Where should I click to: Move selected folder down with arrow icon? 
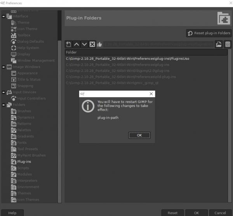tap(84, 44)
